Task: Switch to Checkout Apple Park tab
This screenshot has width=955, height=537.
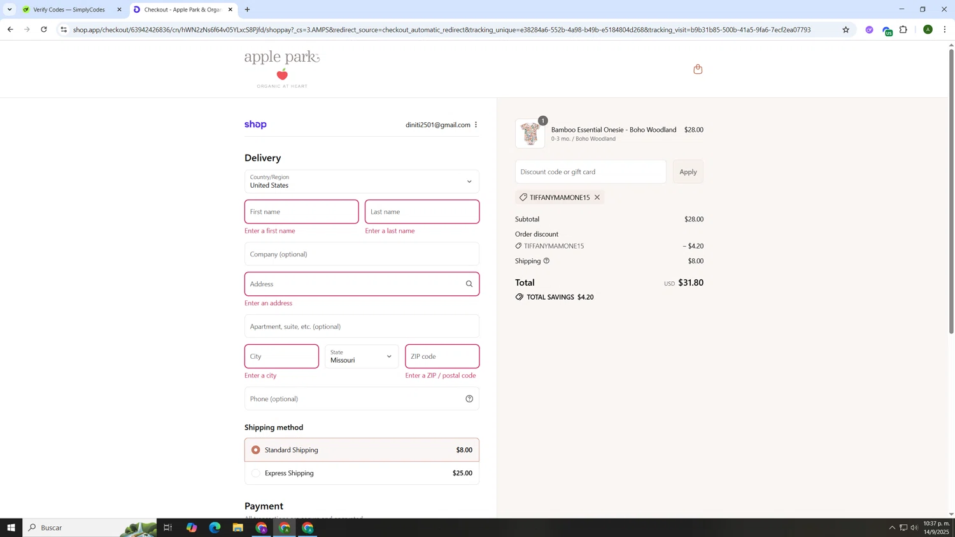Action: [x=183, y=10]
